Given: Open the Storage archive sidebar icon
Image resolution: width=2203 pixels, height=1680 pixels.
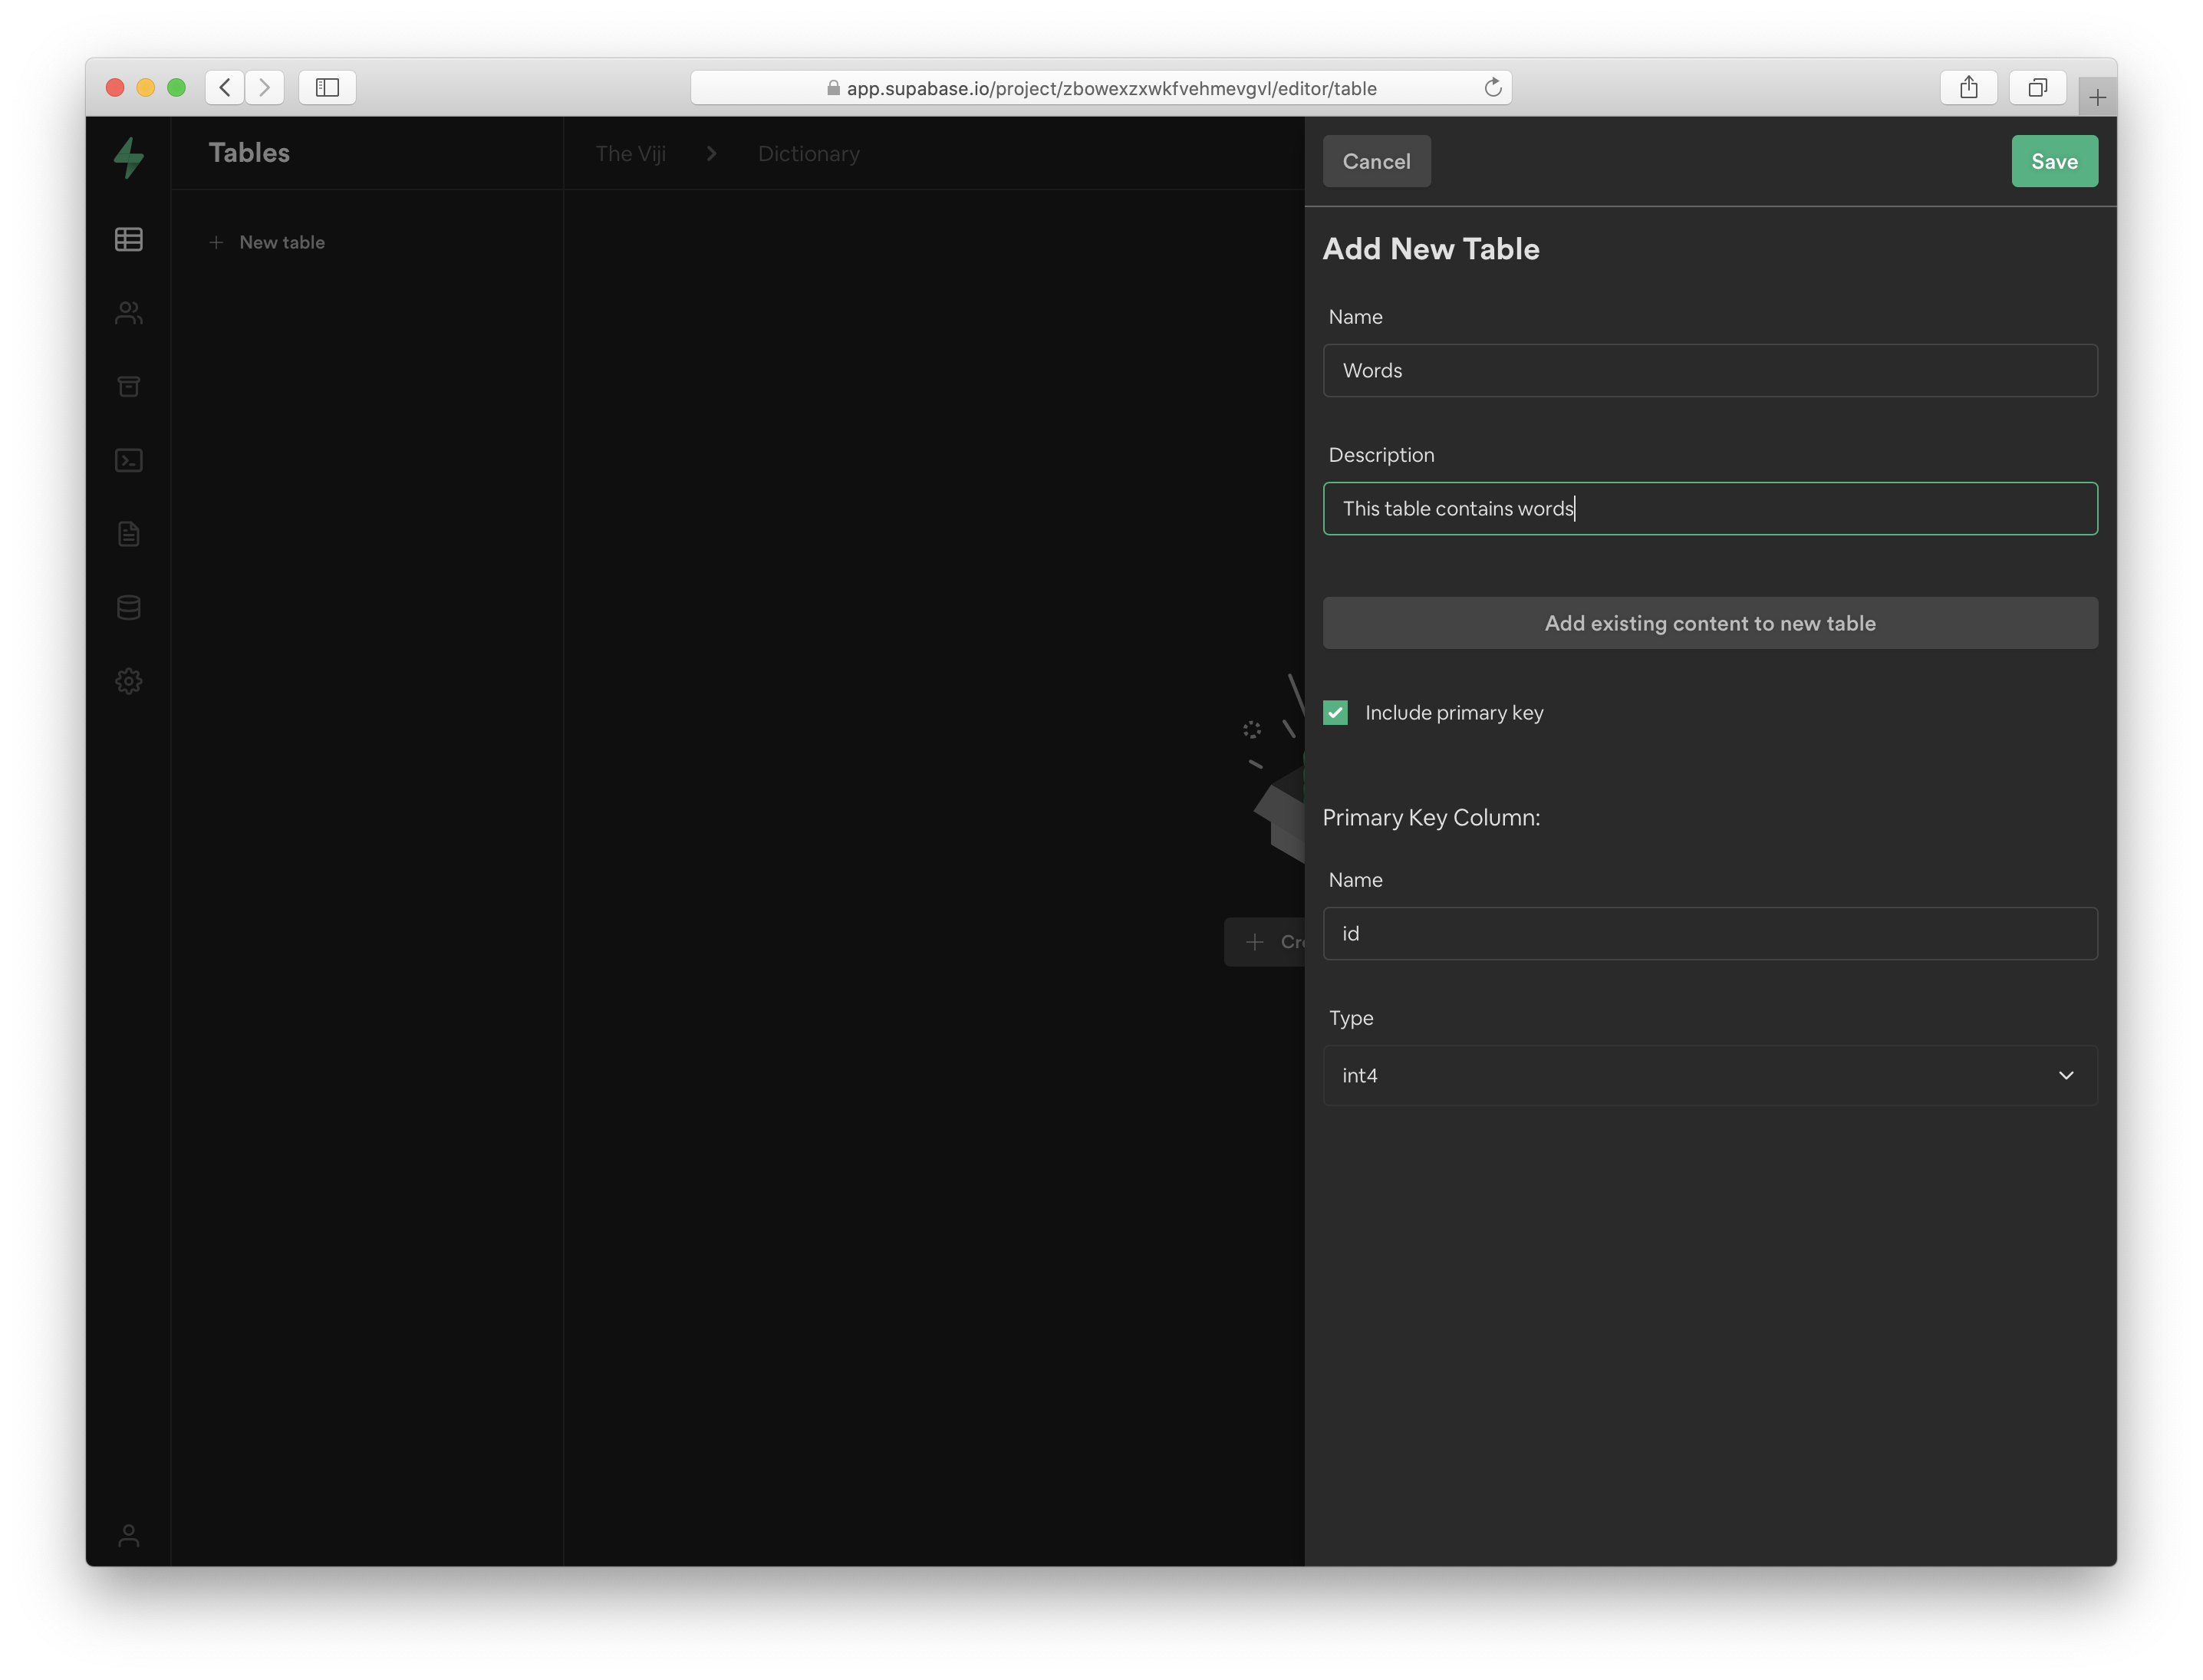Looking at the screenshot, I should (x=128, y=386).
